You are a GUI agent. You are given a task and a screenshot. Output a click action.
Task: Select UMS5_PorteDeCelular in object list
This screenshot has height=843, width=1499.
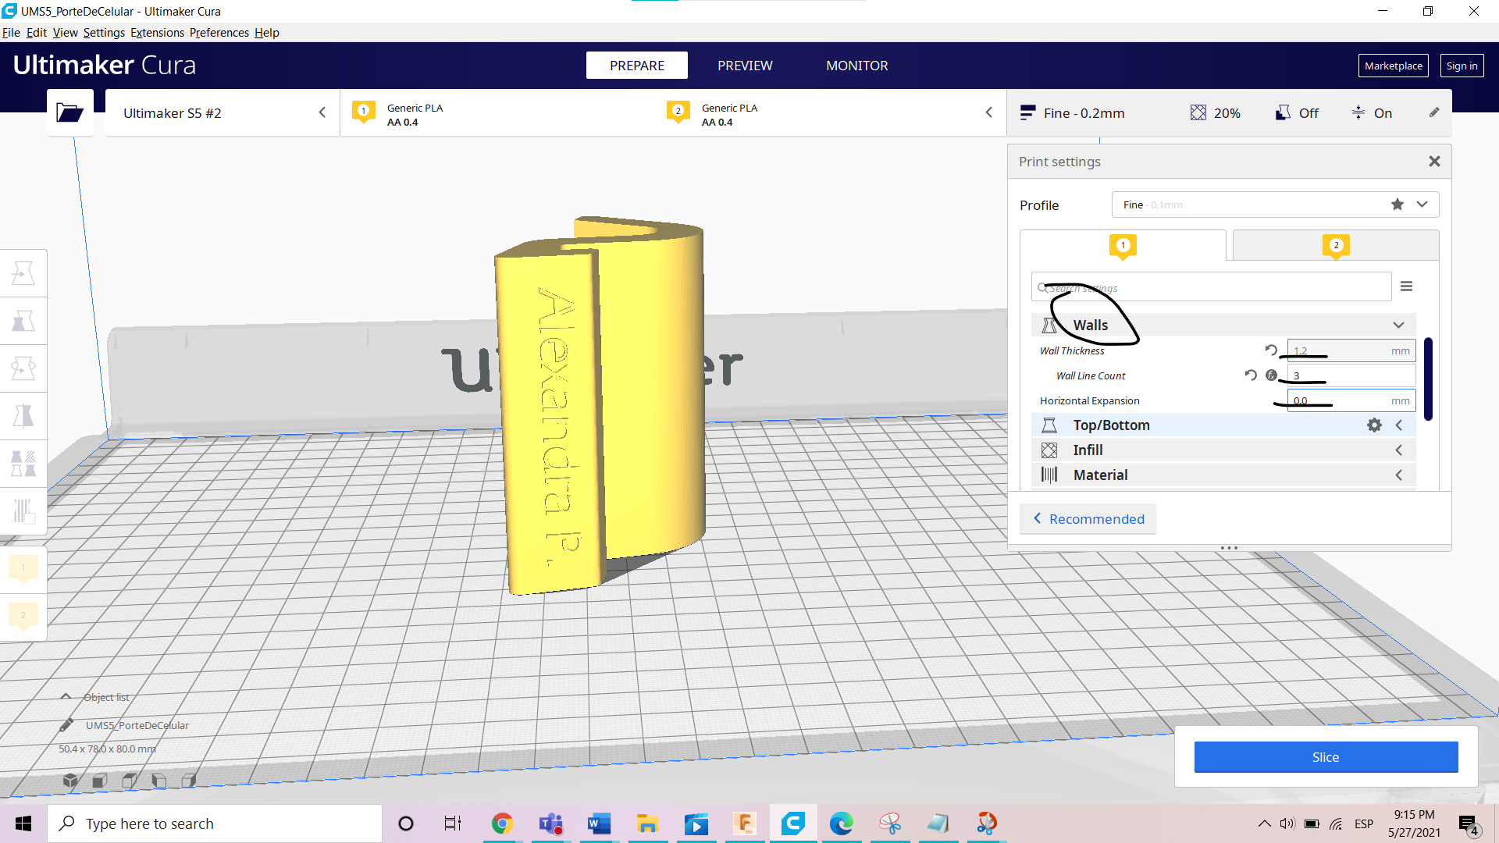pyautogui.click(x=137, y=725)
